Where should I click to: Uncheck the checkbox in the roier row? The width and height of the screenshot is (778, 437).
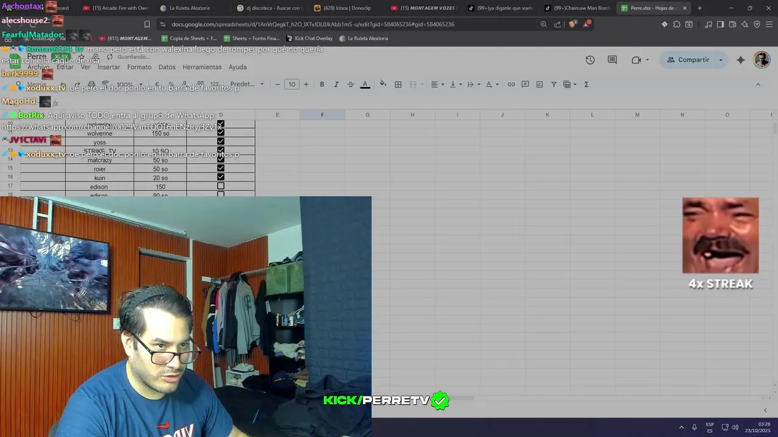tap(221, 168)
